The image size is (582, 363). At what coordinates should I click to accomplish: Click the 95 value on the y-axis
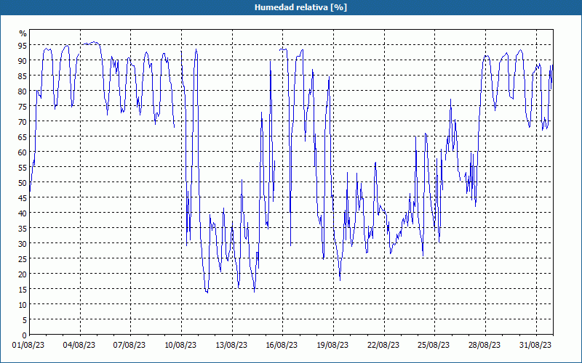tap(23, 45)
